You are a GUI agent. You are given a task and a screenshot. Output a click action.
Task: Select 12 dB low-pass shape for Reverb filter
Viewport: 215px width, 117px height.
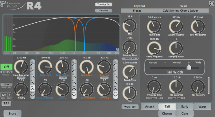coord(115,76)
